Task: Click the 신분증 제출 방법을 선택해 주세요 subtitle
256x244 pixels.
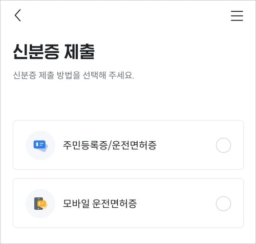Action: 74,75
